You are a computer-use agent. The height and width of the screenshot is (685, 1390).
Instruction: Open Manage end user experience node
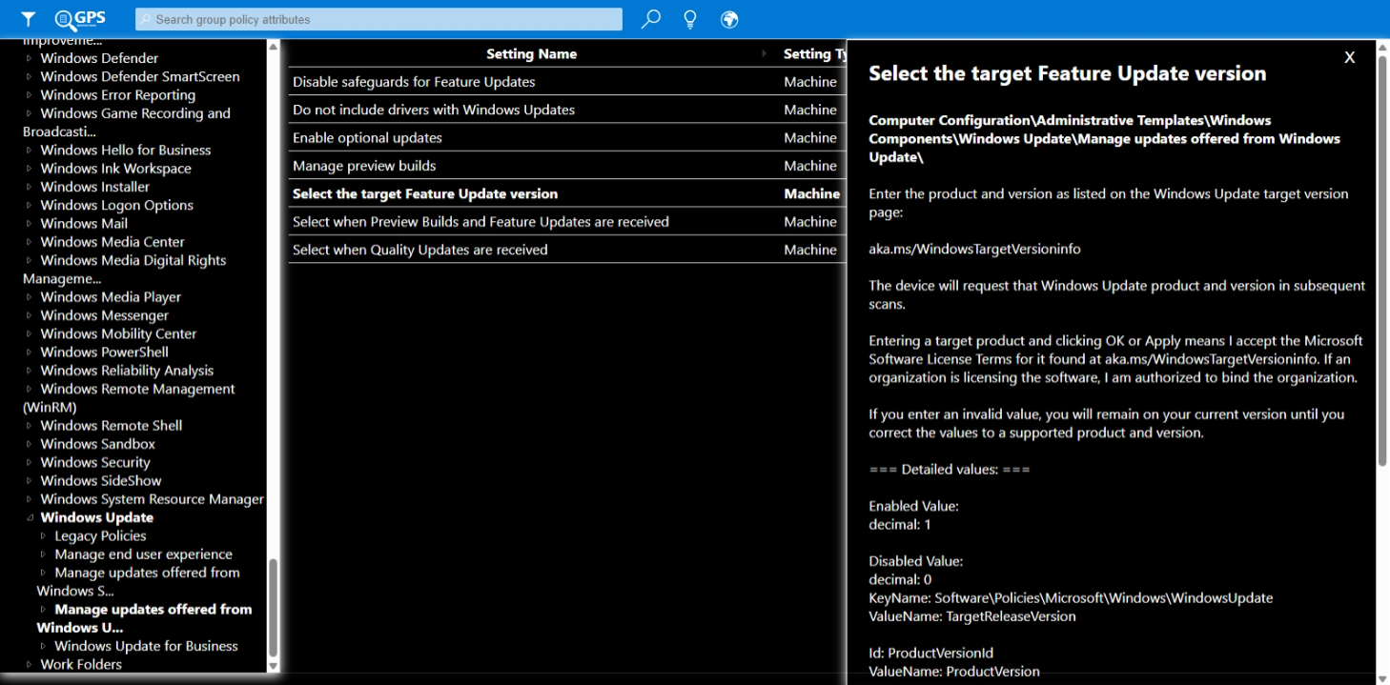143,554
